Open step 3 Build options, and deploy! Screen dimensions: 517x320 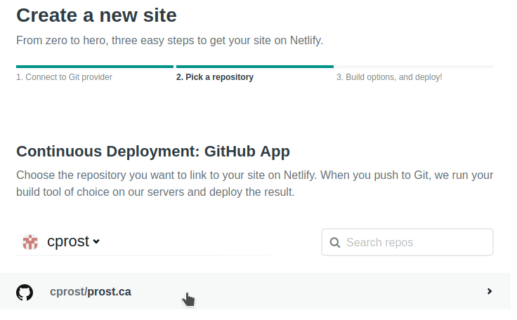click(389, 77)
